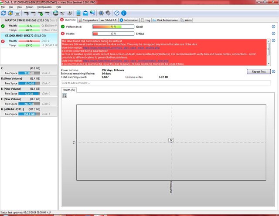Click the blue Help question mark toolbar icon
The width and height of the screenshot is (279, 216).
click(117, 13)
